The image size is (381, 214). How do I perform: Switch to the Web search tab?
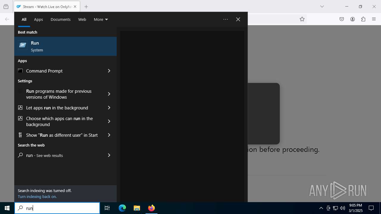(x=82, y=19)
